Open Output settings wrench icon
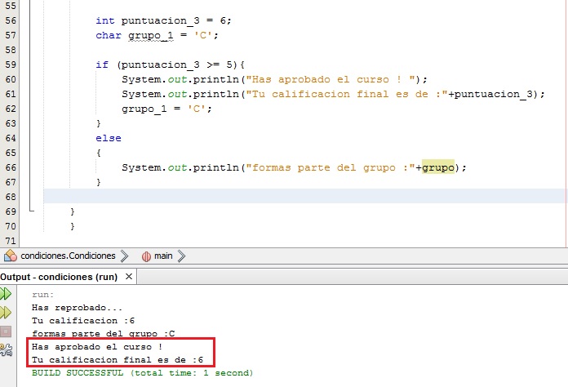 coord(7,350)
